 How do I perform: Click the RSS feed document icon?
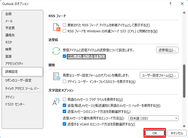coord(57,27)
